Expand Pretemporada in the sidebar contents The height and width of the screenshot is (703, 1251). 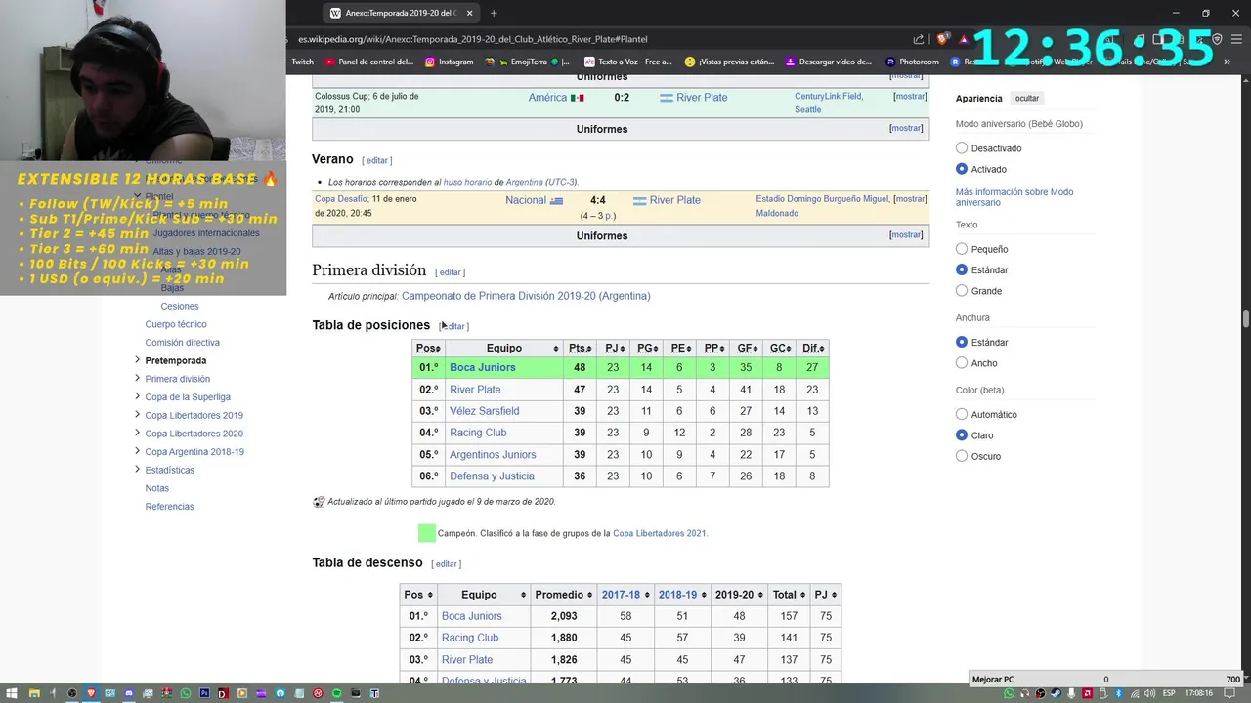[x=137, y=360]
